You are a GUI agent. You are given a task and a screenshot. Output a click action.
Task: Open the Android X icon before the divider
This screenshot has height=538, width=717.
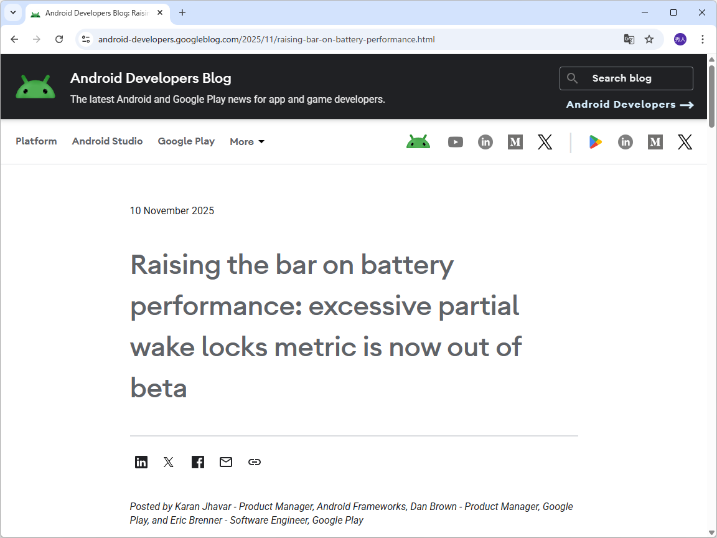point(545,142)
